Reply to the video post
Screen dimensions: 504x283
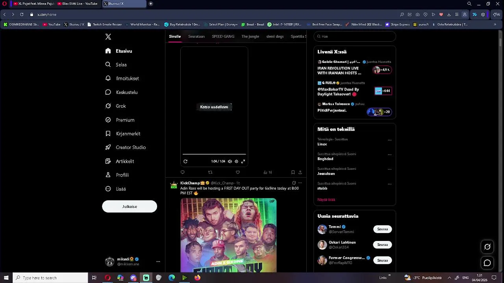[x=182, y=172]
